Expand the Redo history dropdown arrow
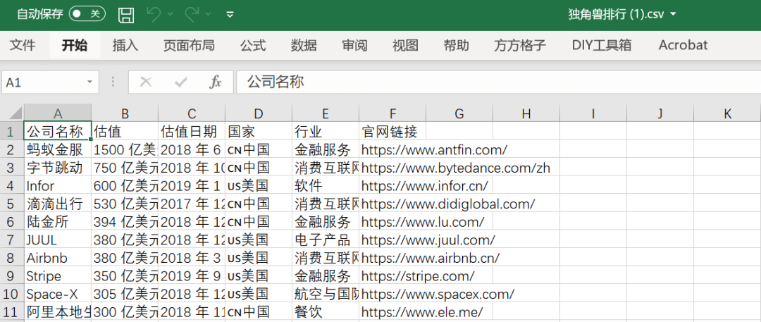Screen dimensions: 761x322 208,15
